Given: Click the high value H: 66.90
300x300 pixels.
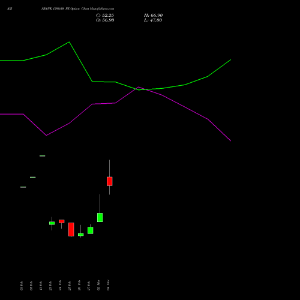Looking at the screenshot, I should pyautogui.click(x=153, y=16).
